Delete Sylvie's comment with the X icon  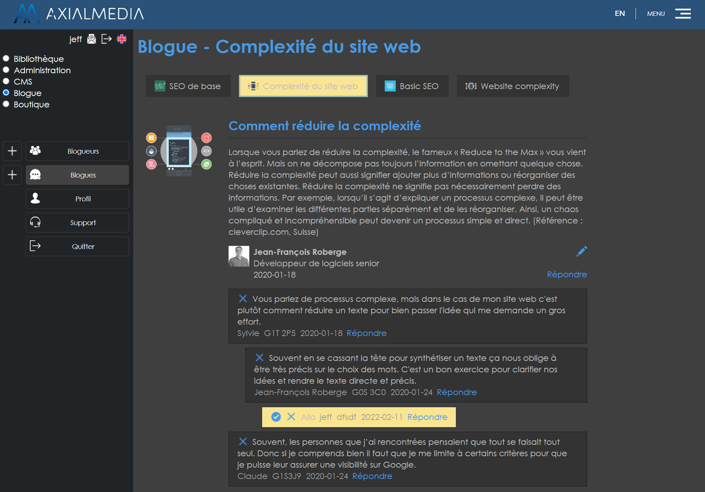tap(243, 298)
